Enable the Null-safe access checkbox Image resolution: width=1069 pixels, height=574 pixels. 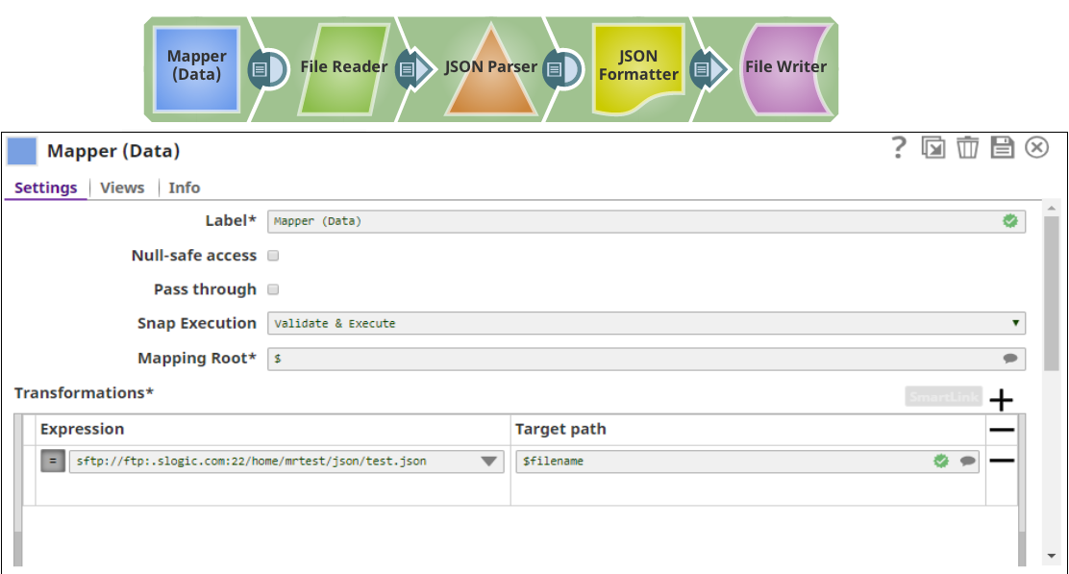[x=273, y=256]
